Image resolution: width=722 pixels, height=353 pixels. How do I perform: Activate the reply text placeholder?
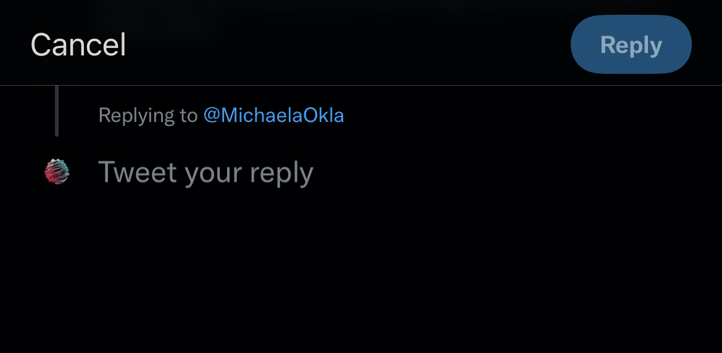(x=205, y=172)
